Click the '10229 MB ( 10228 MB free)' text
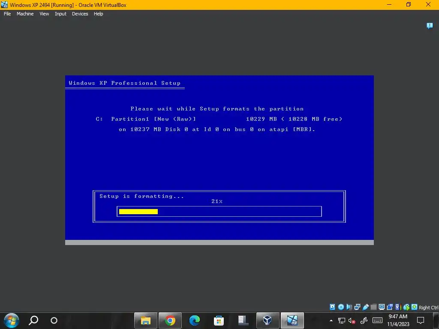This screenshot has width=439, height=329. [x=294, y=119]
